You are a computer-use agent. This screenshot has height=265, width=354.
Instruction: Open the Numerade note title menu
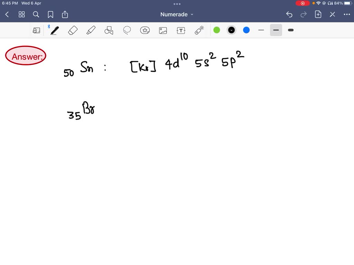click(x=177, y=14)
